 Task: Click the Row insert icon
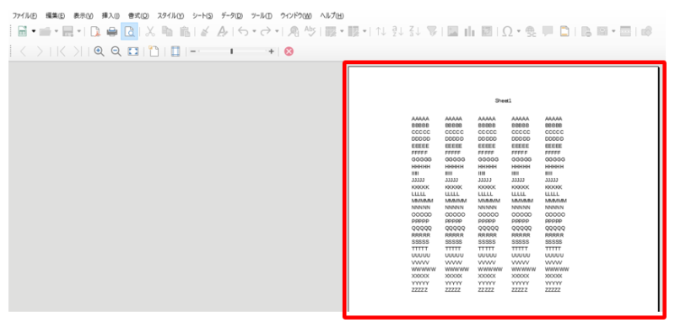(x=331, y=31)
